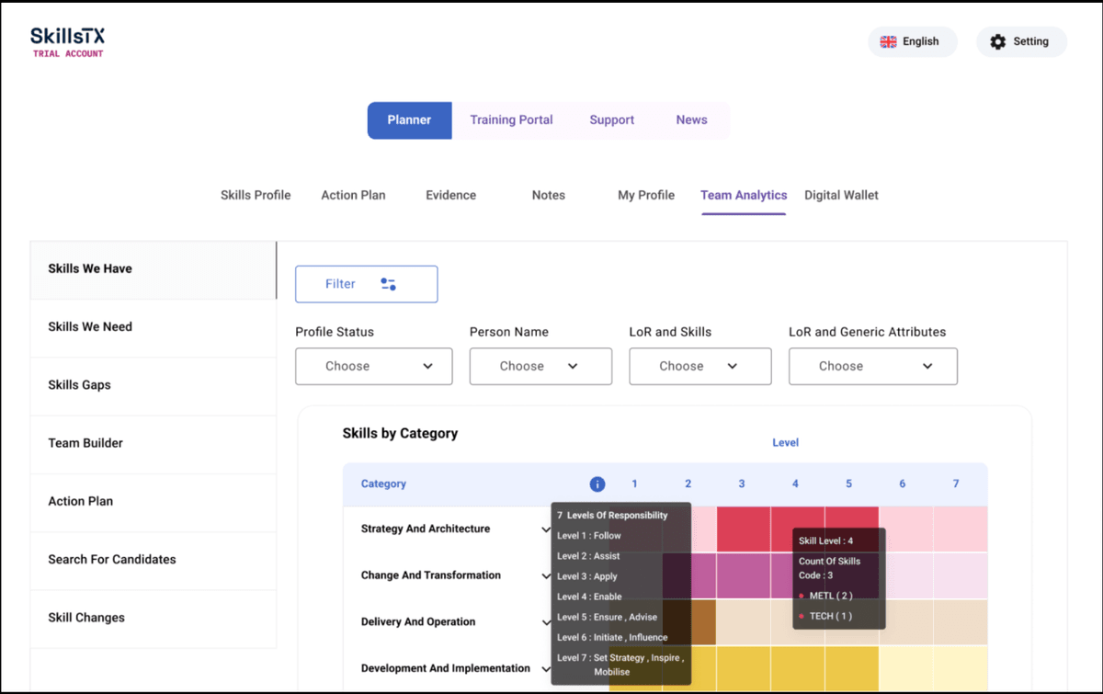The image size is (1103, 694).
Task: Open the Profile Status dropdown
Action: coord(373,366)
